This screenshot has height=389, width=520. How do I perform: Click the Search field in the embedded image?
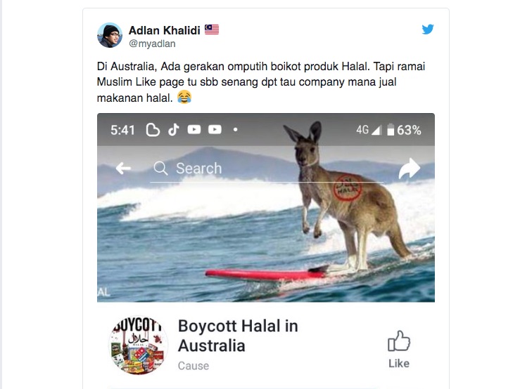click(x=267, y=169)
